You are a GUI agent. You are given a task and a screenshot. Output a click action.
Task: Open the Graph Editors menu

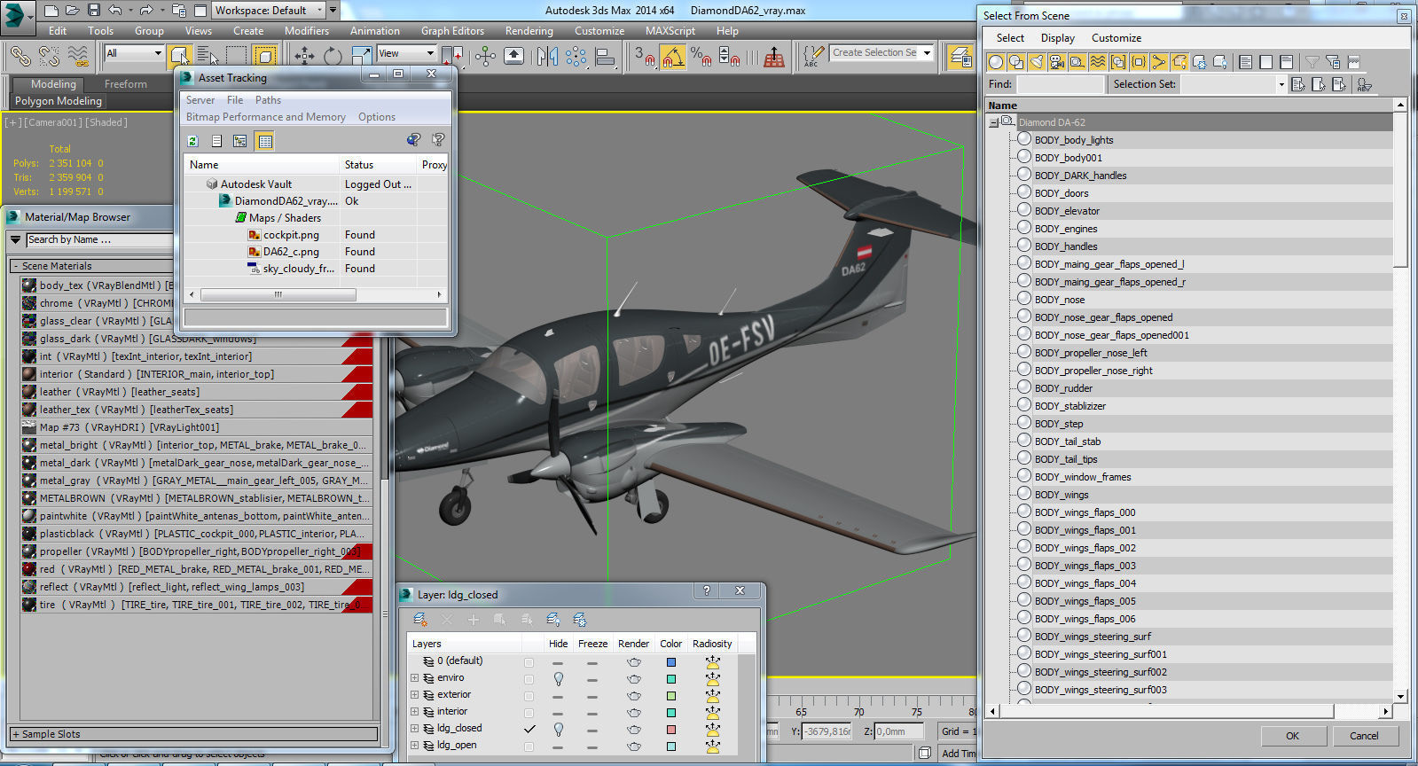coord(452,30)
